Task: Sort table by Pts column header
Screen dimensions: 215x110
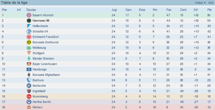Action: click(x=209, y=10)
